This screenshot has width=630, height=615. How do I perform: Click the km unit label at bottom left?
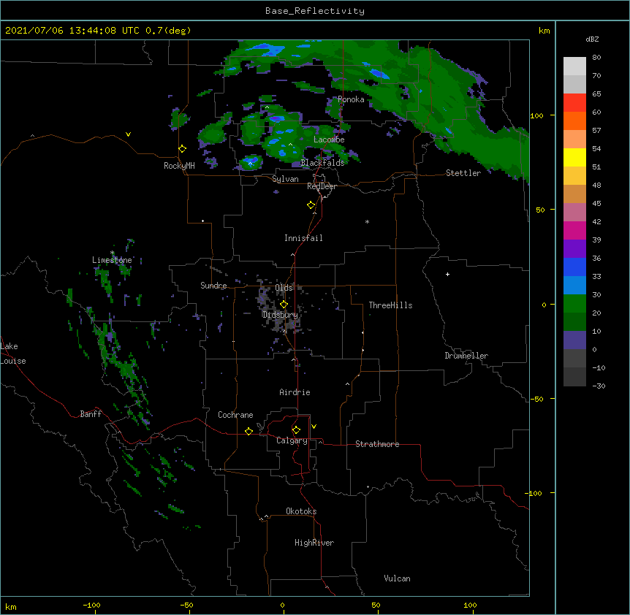point(11,607)
